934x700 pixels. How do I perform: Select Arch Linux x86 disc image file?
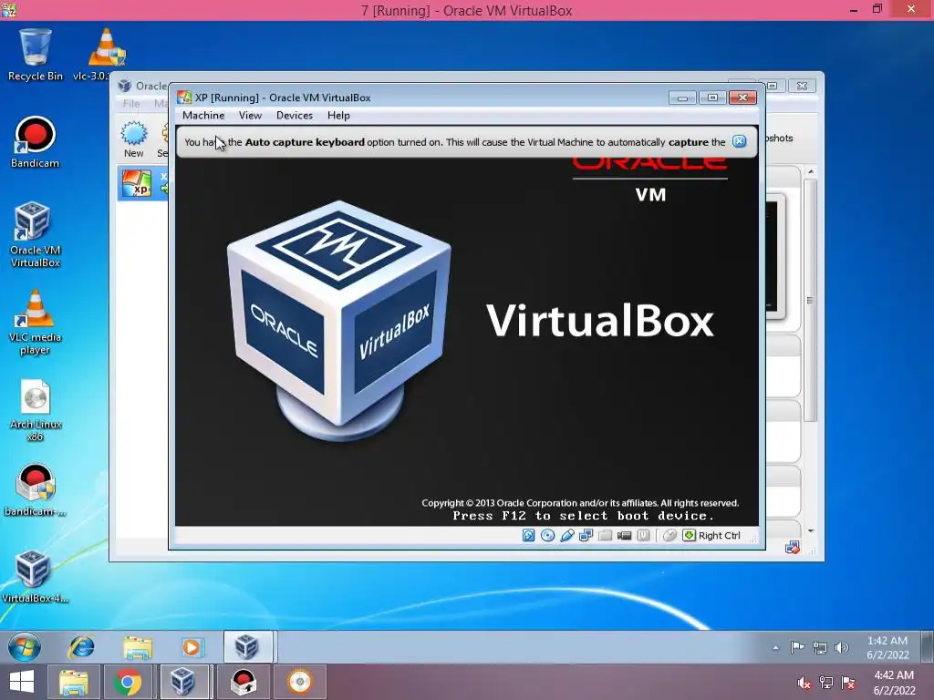point(36,409)
